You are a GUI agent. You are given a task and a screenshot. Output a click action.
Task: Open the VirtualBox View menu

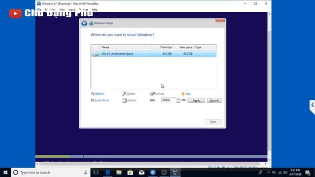62,9
